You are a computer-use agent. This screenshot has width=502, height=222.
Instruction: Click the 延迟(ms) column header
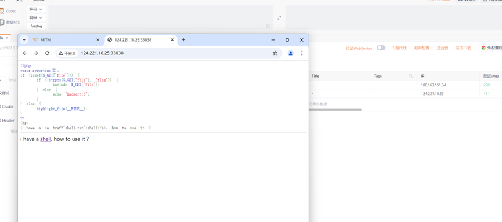tap(492, 76)
